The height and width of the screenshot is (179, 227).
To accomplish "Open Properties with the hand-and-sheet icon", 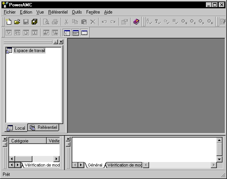I will tap(125, 22).
